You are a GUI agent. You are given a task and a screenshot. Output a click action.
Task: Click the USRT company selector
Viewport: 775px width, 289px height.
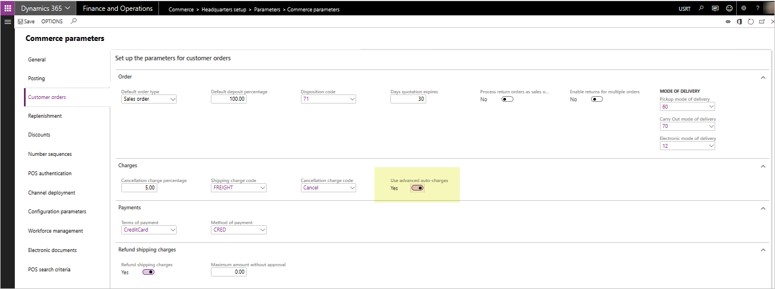(x=684, y=9)
